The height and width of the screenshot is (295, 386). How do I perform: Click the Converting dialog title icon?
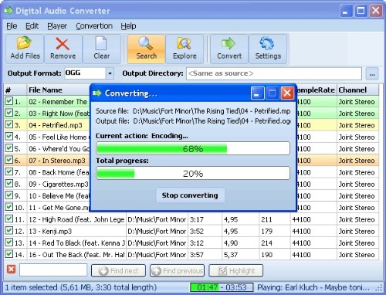tap(97, 93)
